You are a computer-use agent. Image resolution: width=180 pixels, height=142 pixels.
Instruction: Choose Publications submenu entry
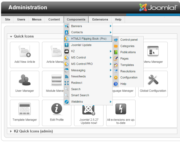[x=128, y=52]
